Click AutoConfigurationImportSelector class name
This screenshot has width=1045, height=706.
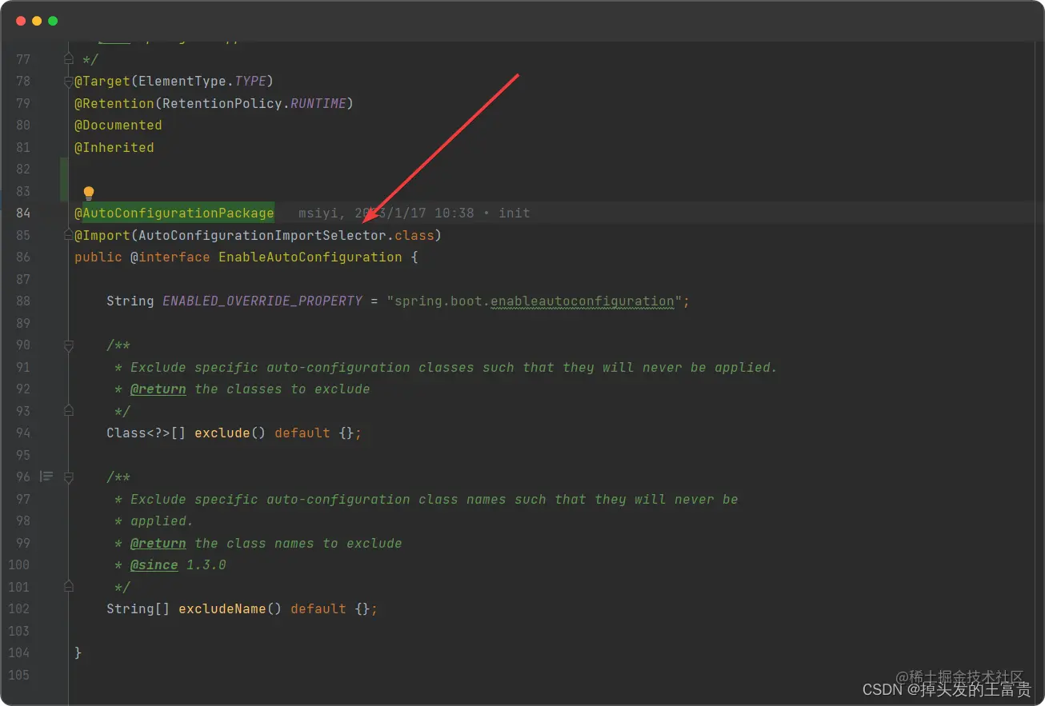[x=262, y=235]
